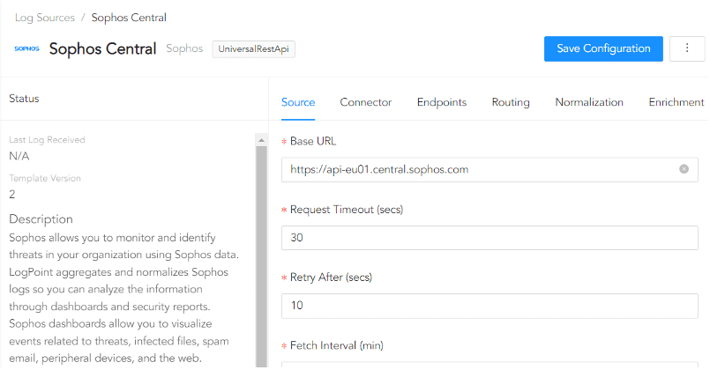Click the scrollbar up arrow in Status panel
This screenshot has height=370, width=710.
261,140
